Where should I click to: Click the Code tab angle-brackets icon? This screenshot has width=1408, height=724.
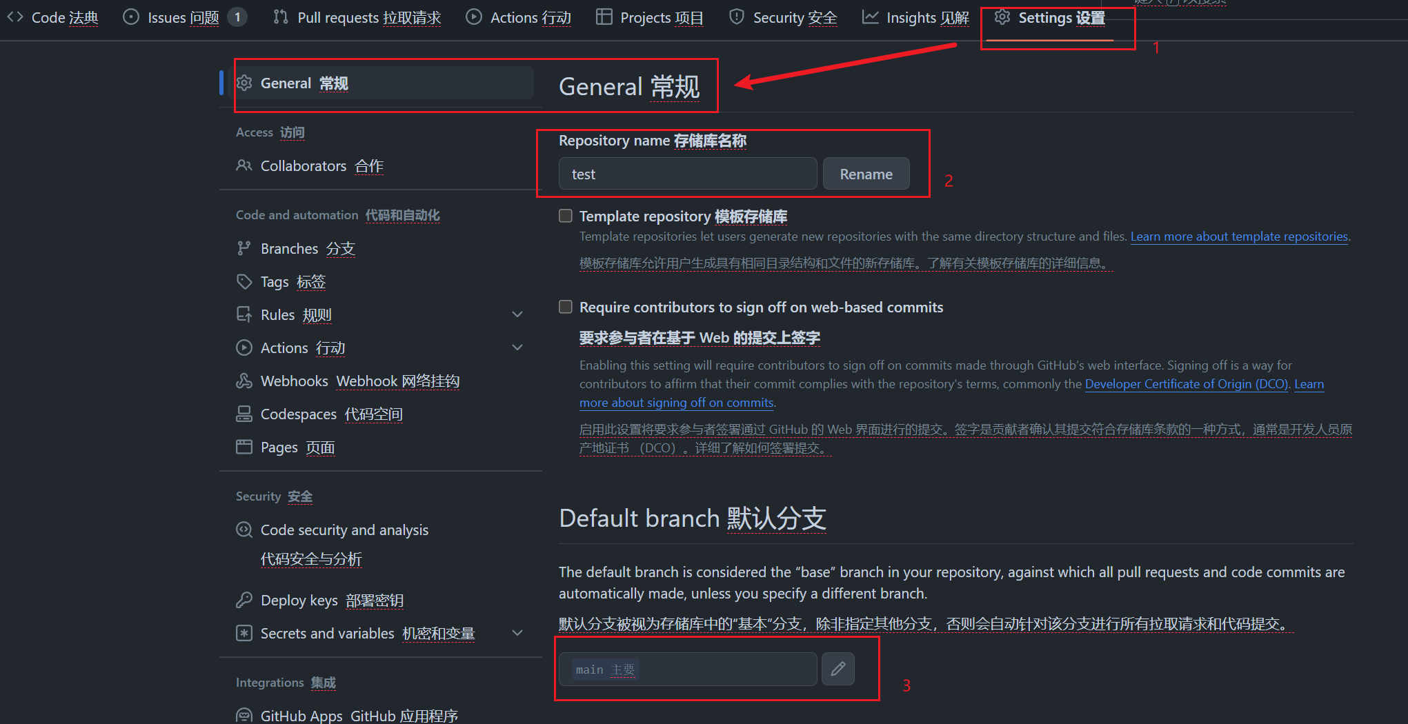coord(15,17)
